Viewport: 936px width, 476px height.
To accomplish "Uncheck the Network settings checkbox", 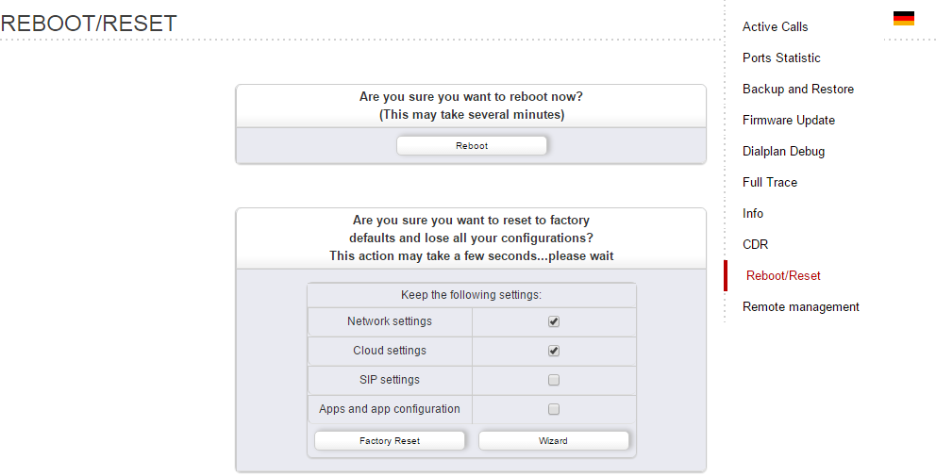I will point(554,321).
